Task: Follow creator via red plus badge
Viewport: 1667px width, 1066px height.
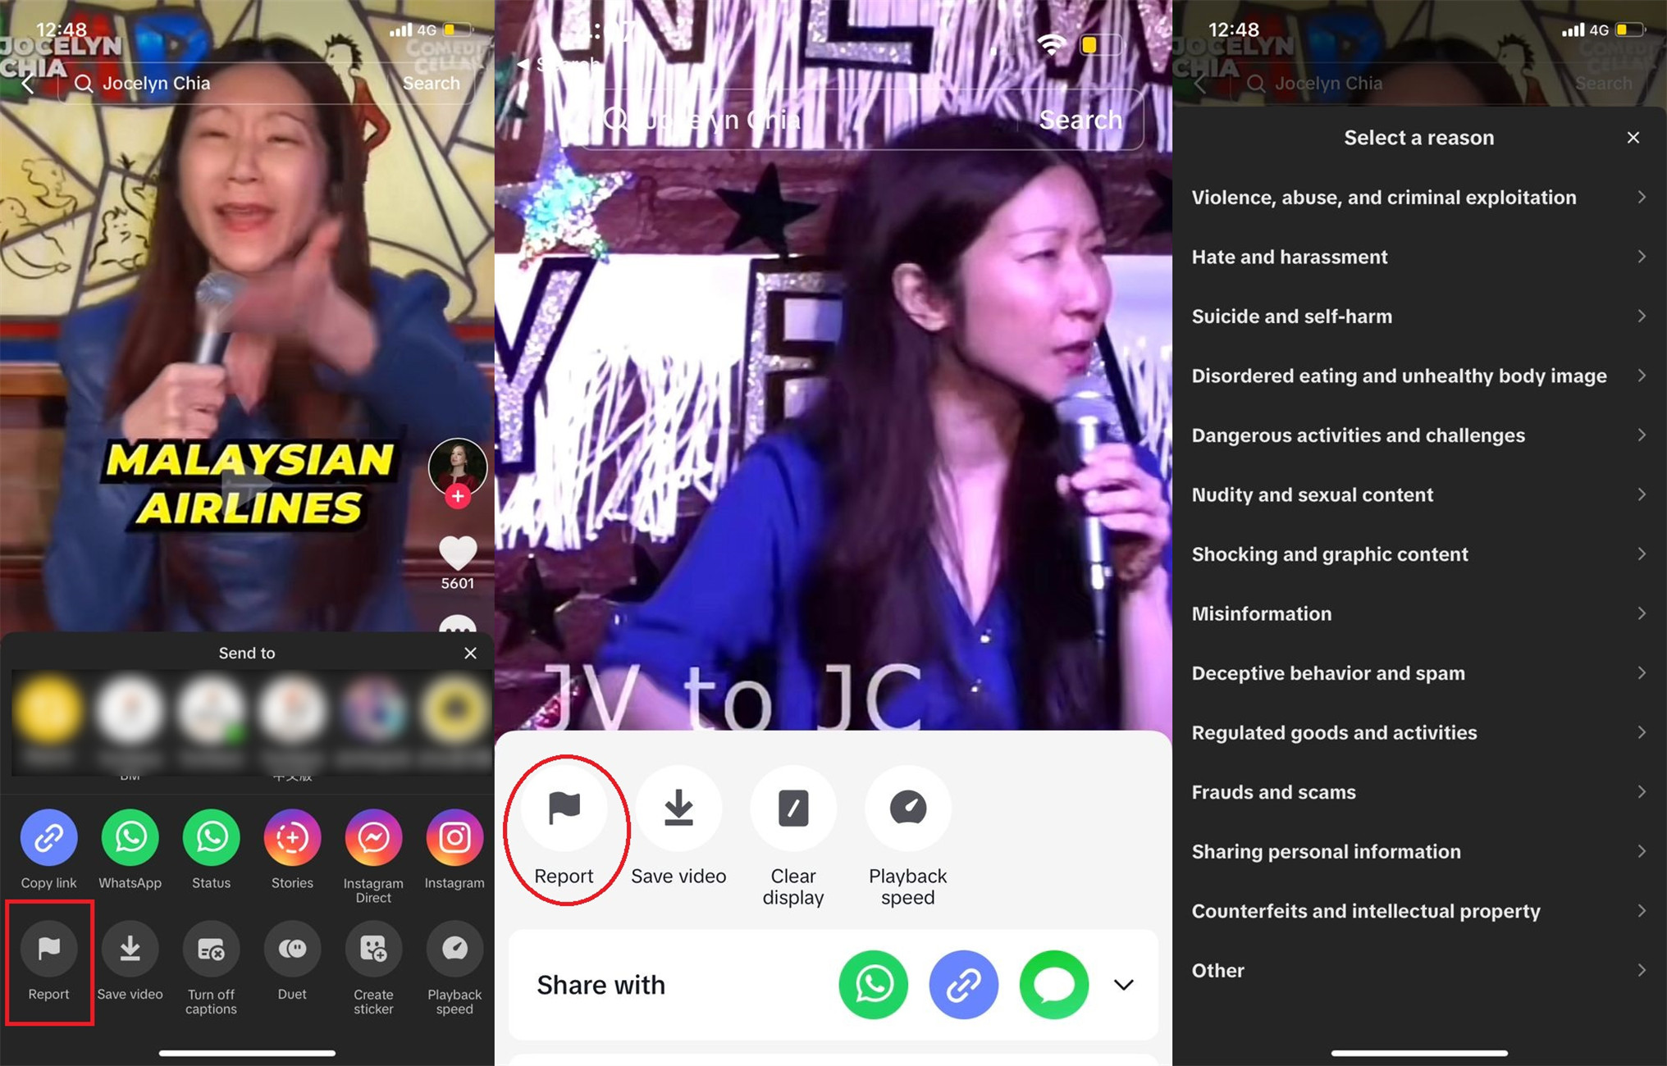Action: (458, 496)
